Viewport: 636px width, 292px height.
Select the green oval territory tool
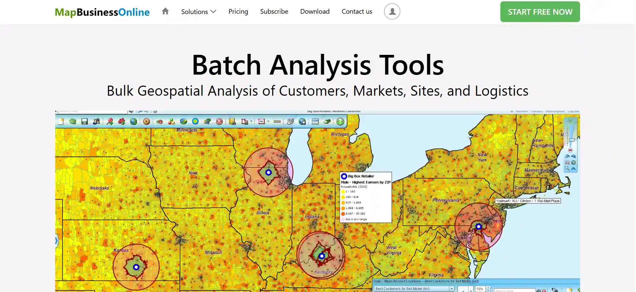click(183, 121)
